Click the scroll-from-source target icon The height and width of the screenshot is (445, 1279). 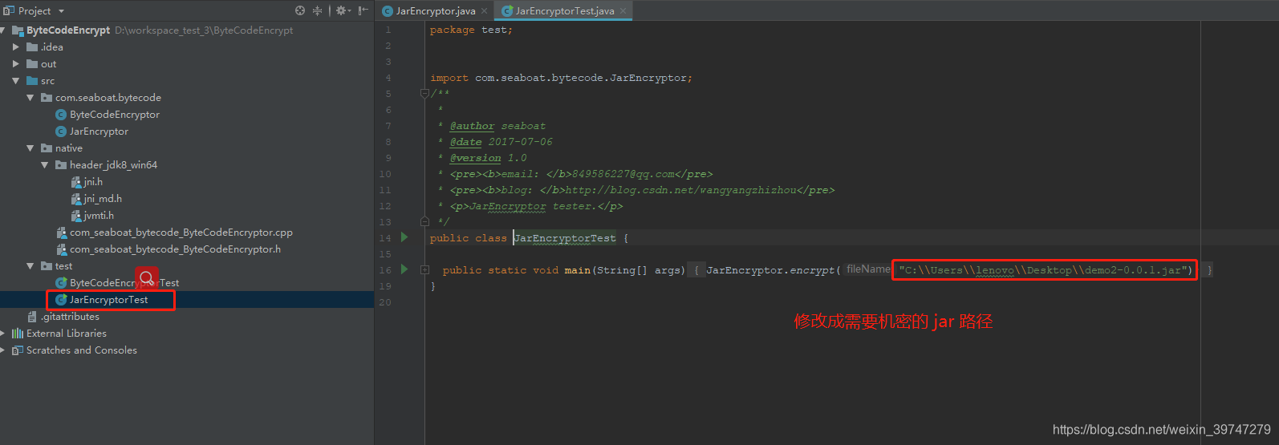300,10
